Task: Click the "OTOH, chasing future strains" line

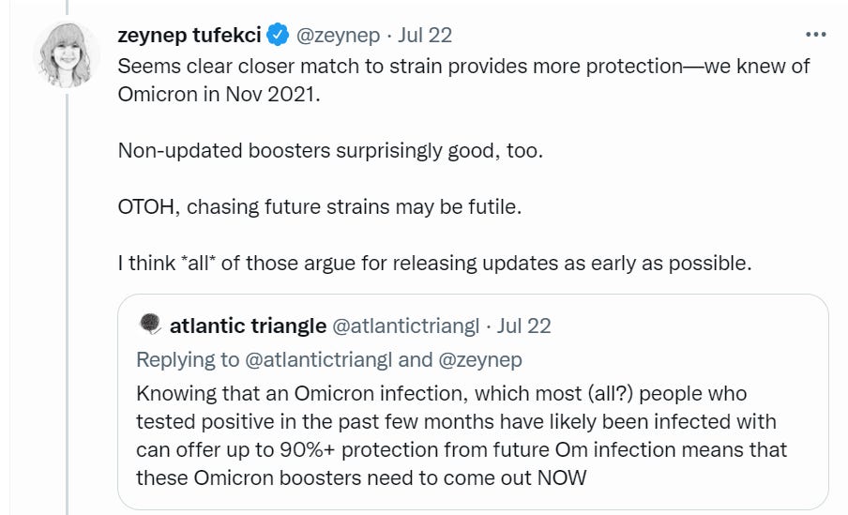Action: [319, 206]
